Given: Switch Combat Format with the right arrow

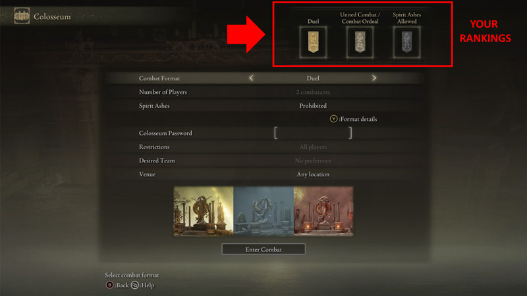Looking at the screenshot, I should coord(374,78).
